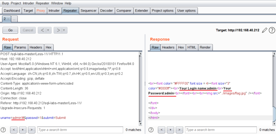Screen dimensions: 276x134
Task: Switch to the Target tab
Action: (x=28, y=11)
